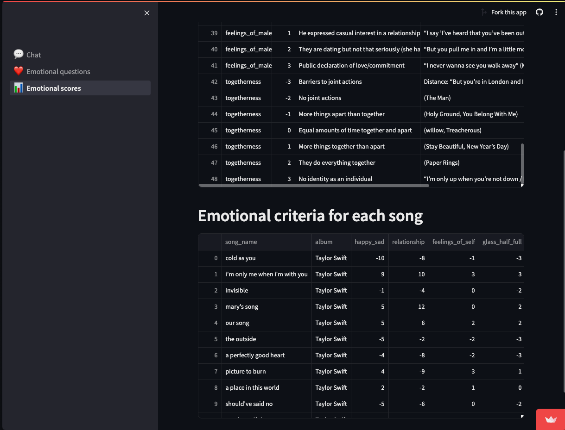The height and width of the screenshot is (430, 565).
Task: Select the Emotional scores page
Action: [53, 88]
